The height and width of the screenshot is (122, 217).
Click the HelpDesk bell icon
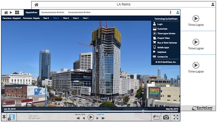click(154, 52)
